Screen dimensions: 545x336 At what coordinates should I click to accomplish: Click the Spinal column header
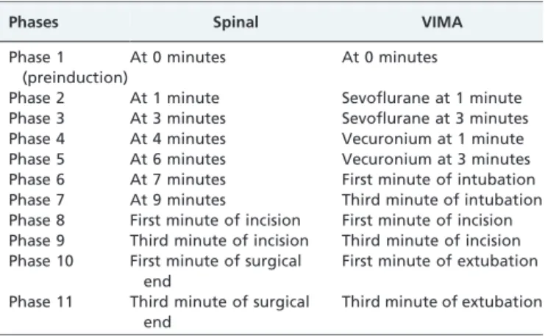pyautogui.click(x=235, y=22)
